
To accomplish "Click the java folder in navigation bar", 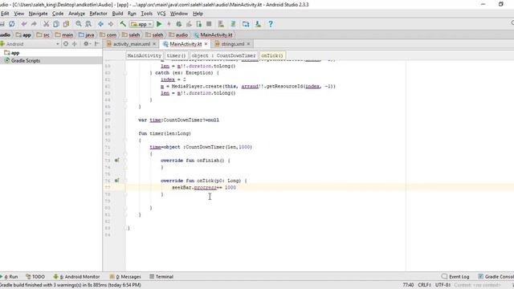I will click(x=87, y=35).
